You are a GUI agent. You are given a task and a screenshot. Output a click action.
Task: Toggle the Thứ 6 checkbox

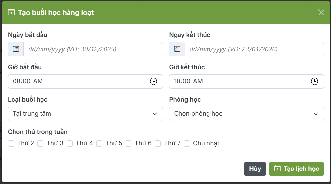pos(128,143)
